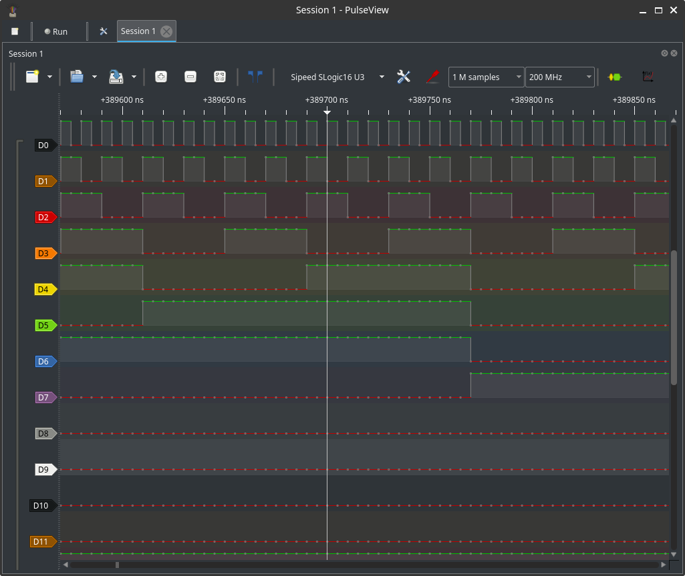The height and width of the screenshot is (576, 685).
Task: Expand the save options arrow
Action: coord(134,77)
